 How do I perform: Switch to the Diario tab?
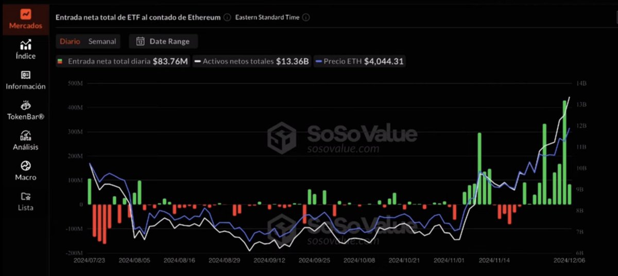coord(70,41)
